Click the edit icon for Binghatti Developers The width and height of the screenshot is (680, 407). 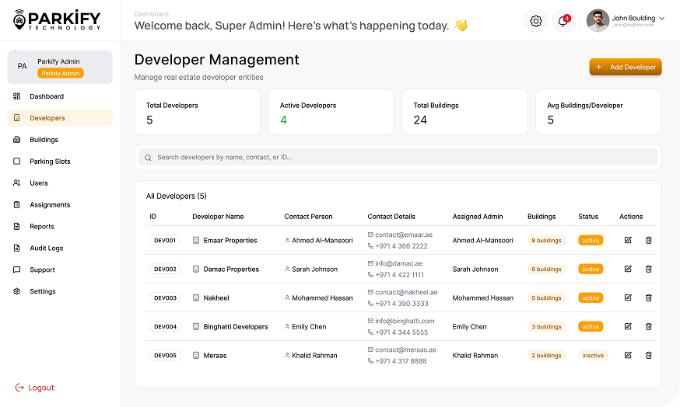click(x=628, y=326)
